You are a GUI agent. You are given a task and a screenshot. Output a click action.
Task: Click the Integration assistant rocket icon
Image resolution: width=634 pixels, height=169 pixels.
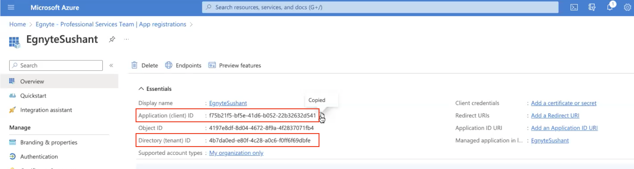12,110
